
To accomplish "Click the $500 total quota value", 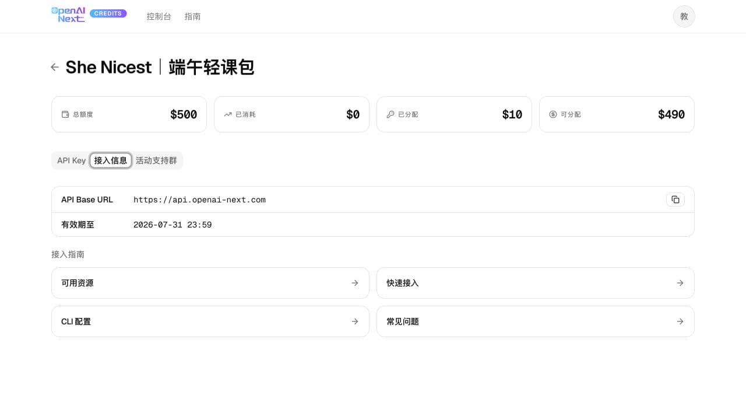I will (x=184, y=114).
